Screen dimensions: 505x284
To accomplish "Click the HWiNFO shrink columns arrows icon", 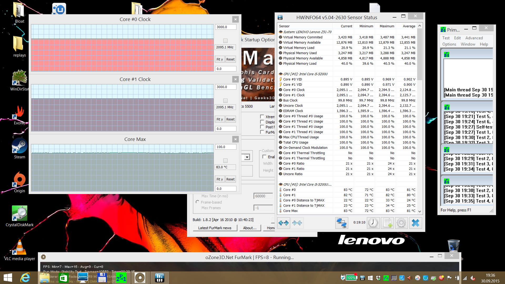I will click(297, 223).
